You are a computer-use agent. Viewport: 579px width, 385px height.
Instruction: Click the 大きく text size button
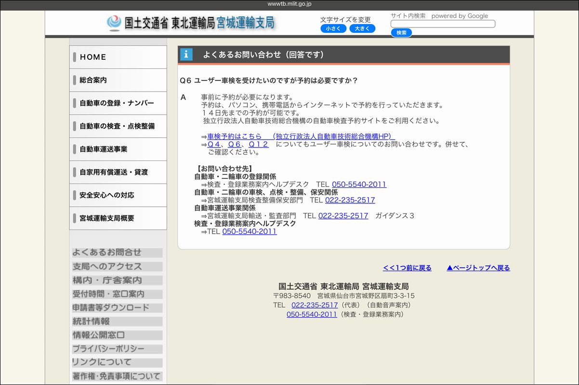tap(362, 29)
